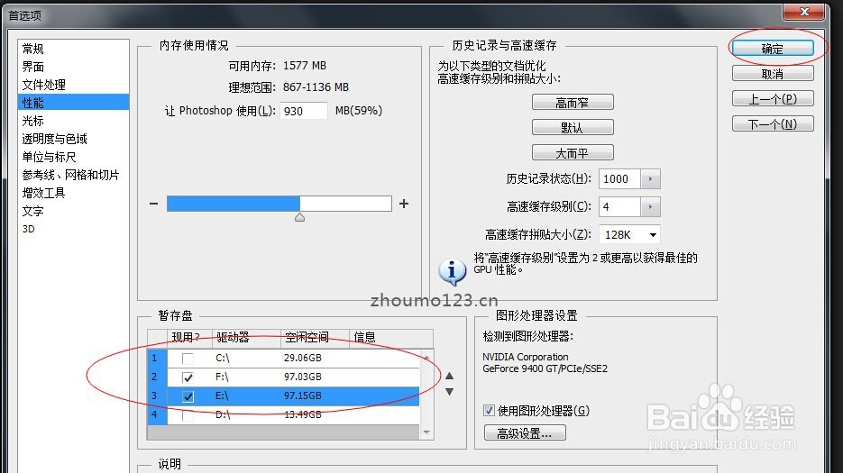
Task: Toggle 使用图形处理器(G) checkbox
Action: pyautogui.click(x=489, y=411)
